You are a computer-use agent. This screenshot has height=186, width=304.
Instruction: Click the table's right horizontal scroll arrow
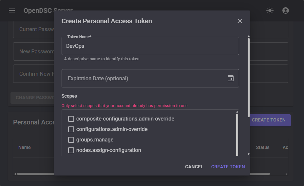(286, 174)
